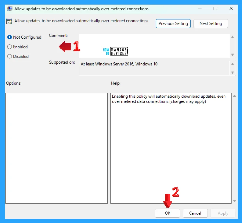Screen dimensions: 242x223
Task: Click the empty Options pane
Action: click(56, 148)
